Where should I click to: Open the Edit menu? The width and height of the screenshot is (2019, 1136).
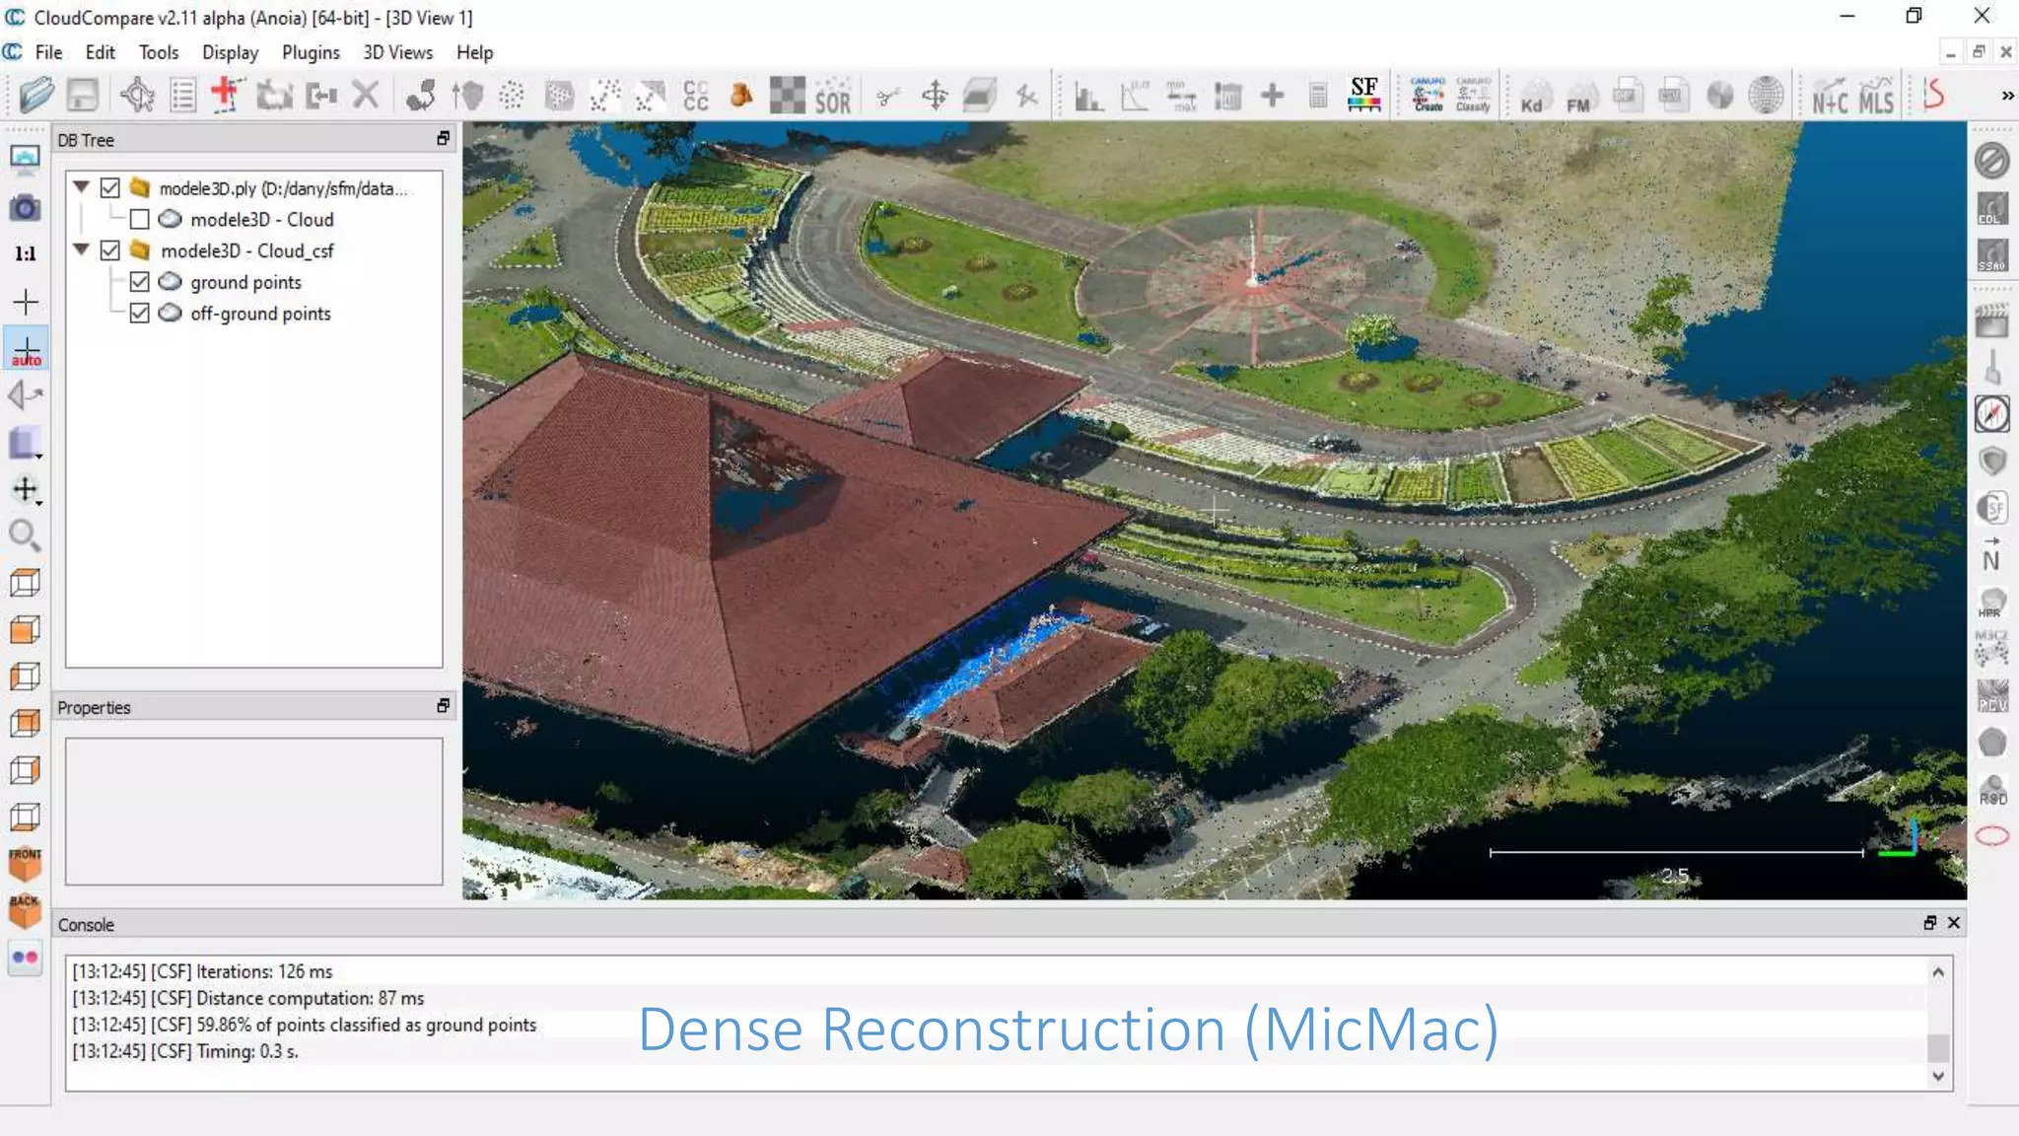click(x=100, y=52)
